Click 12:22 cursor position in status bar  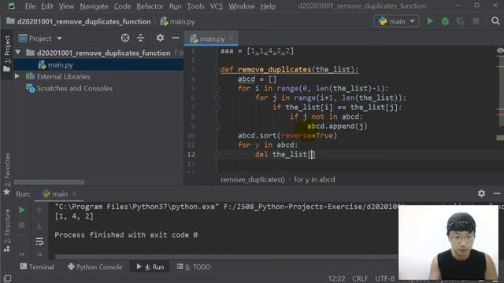pos(336,278)
